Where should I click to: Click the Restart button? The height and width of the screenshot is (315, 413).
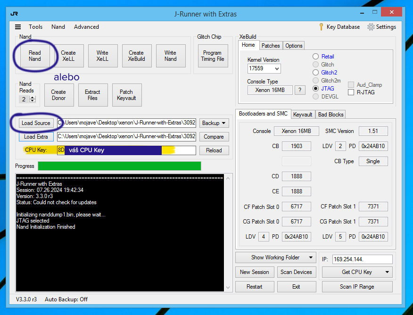[255, 287]
